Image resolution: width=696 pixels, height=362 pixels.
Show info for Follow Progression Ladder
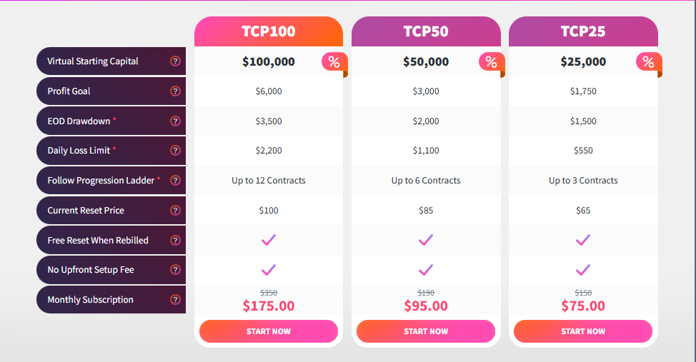pos(175,181)
